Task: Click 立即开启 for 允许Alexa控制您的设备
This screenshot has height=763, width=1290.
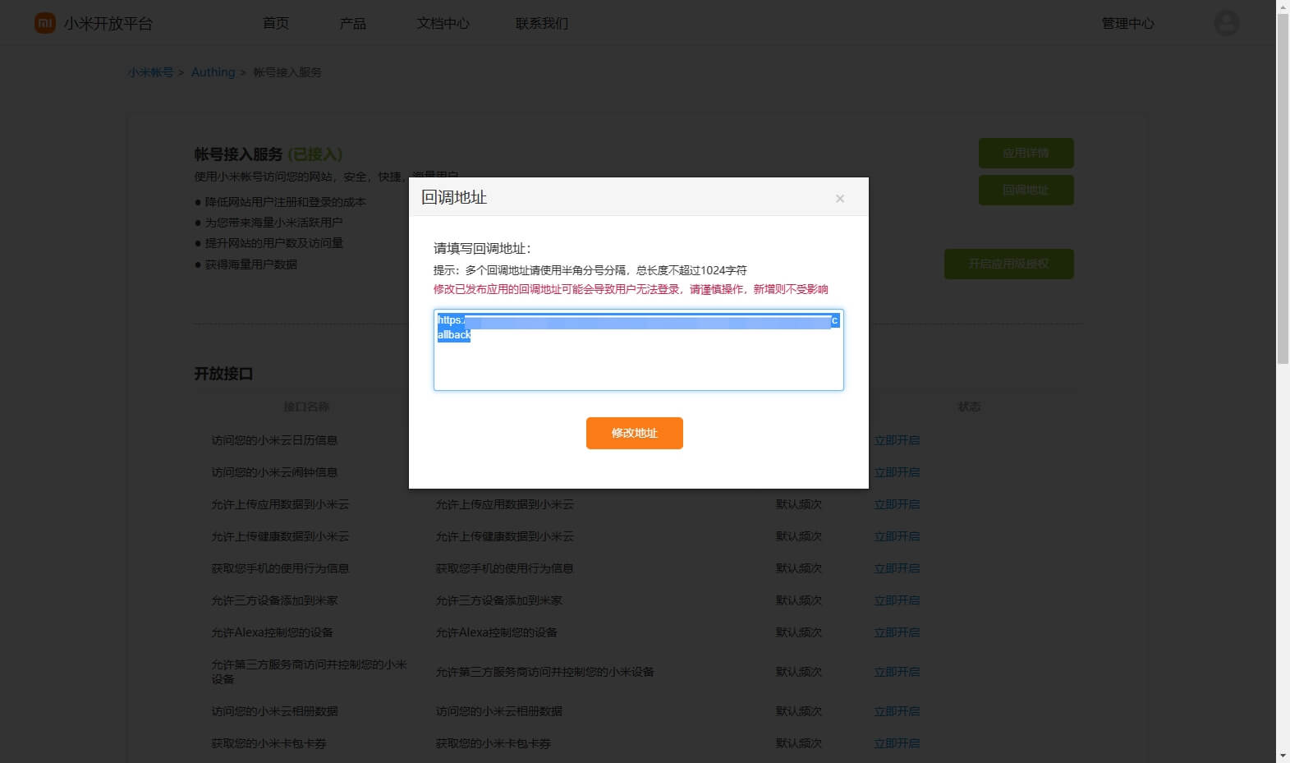Action: click(897, 632)
